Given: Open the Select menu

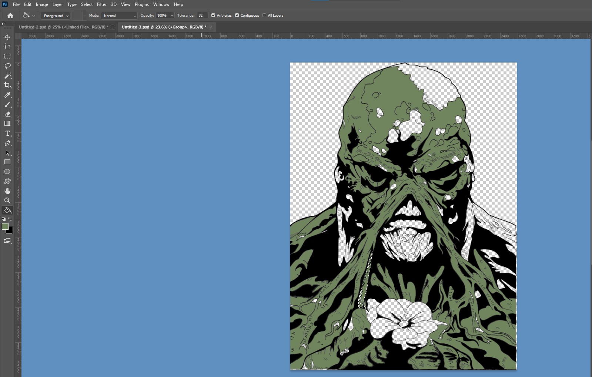Looking at the screenshot, I should coord(87,4).
